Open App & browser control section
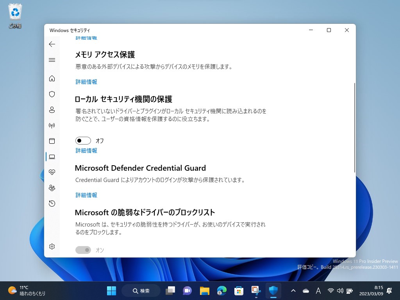The image size is (400, 300). tap(52, 141)
